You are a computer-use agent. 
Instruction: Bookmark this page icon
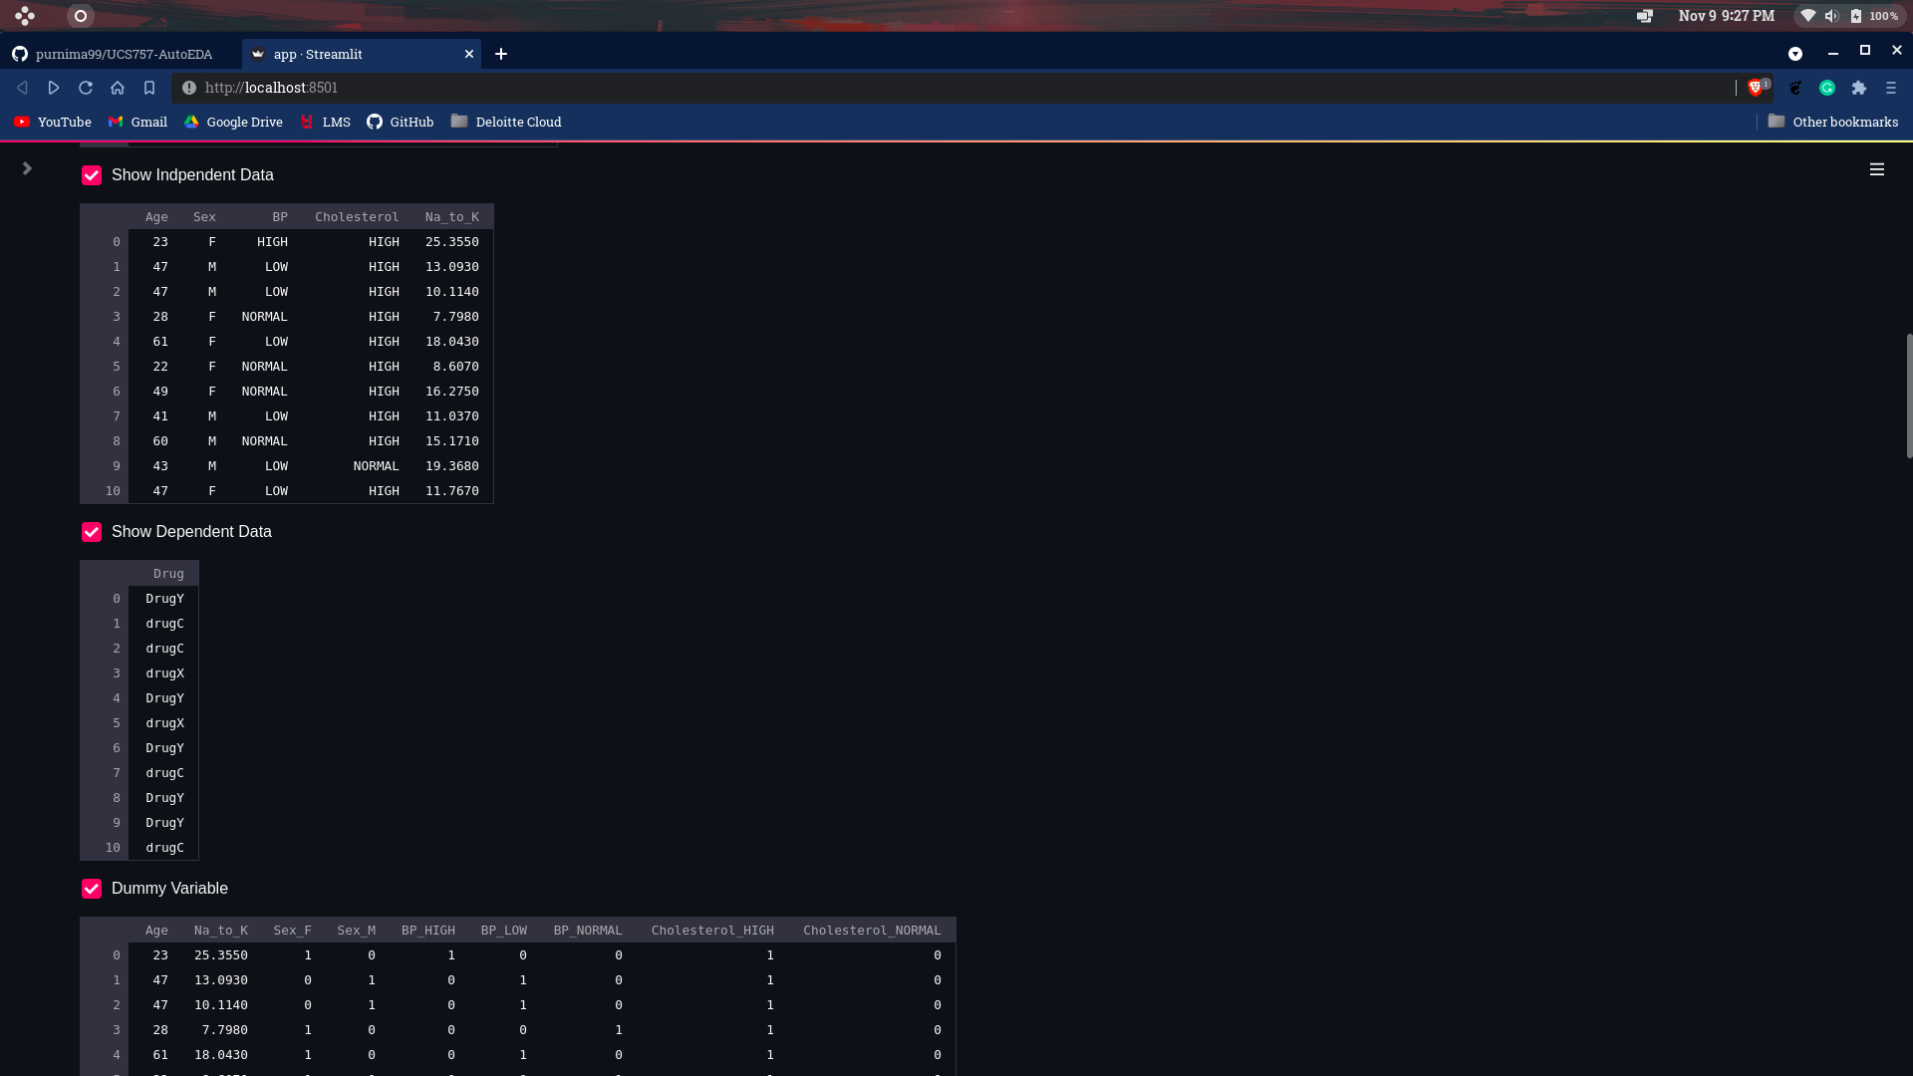tap(149, 88)
